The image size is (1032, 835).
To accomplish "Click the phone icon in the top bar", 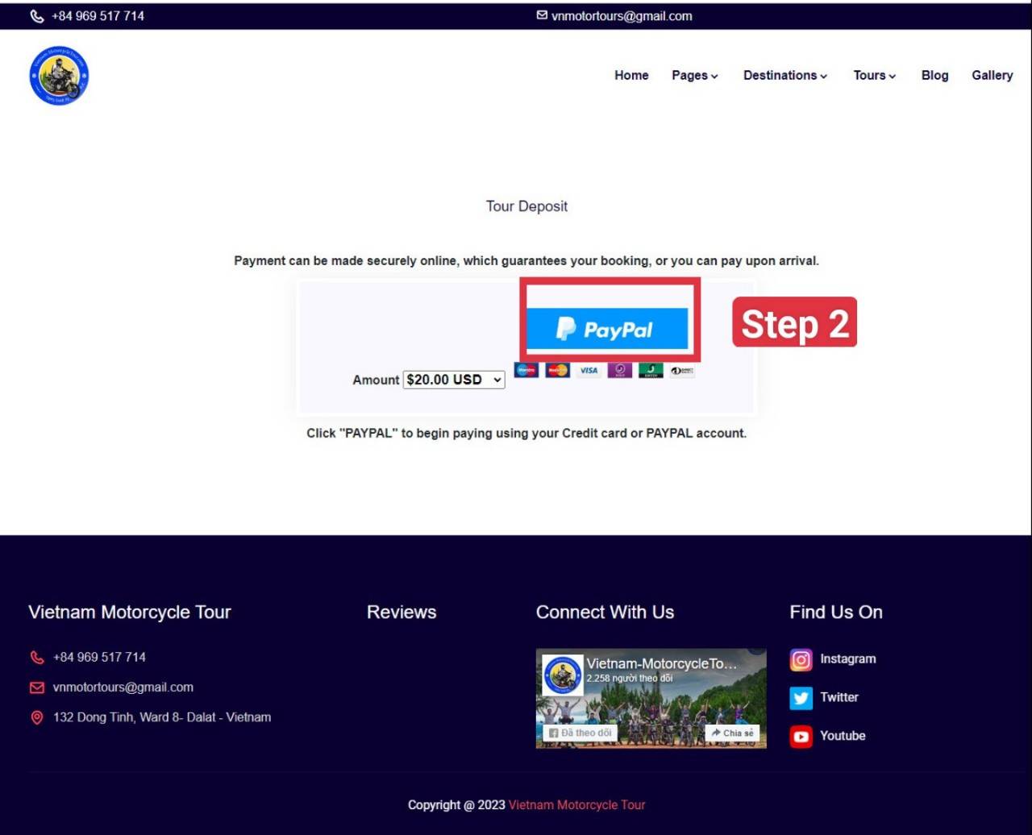I will coord(37,16).
